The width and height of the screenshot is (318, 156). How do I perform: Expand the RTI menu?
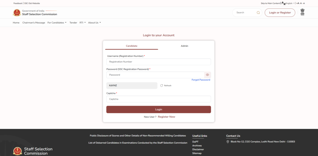(x=83, y=23)
